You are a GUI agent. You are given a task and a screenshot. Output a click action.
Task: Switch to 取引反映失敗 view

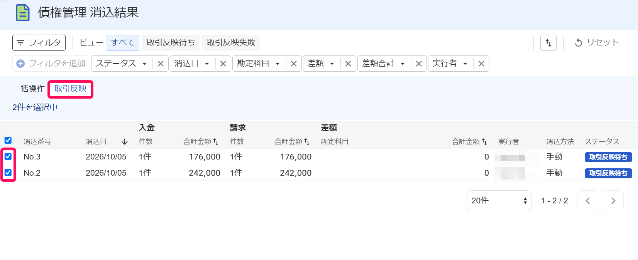click(x=231, y=42)
